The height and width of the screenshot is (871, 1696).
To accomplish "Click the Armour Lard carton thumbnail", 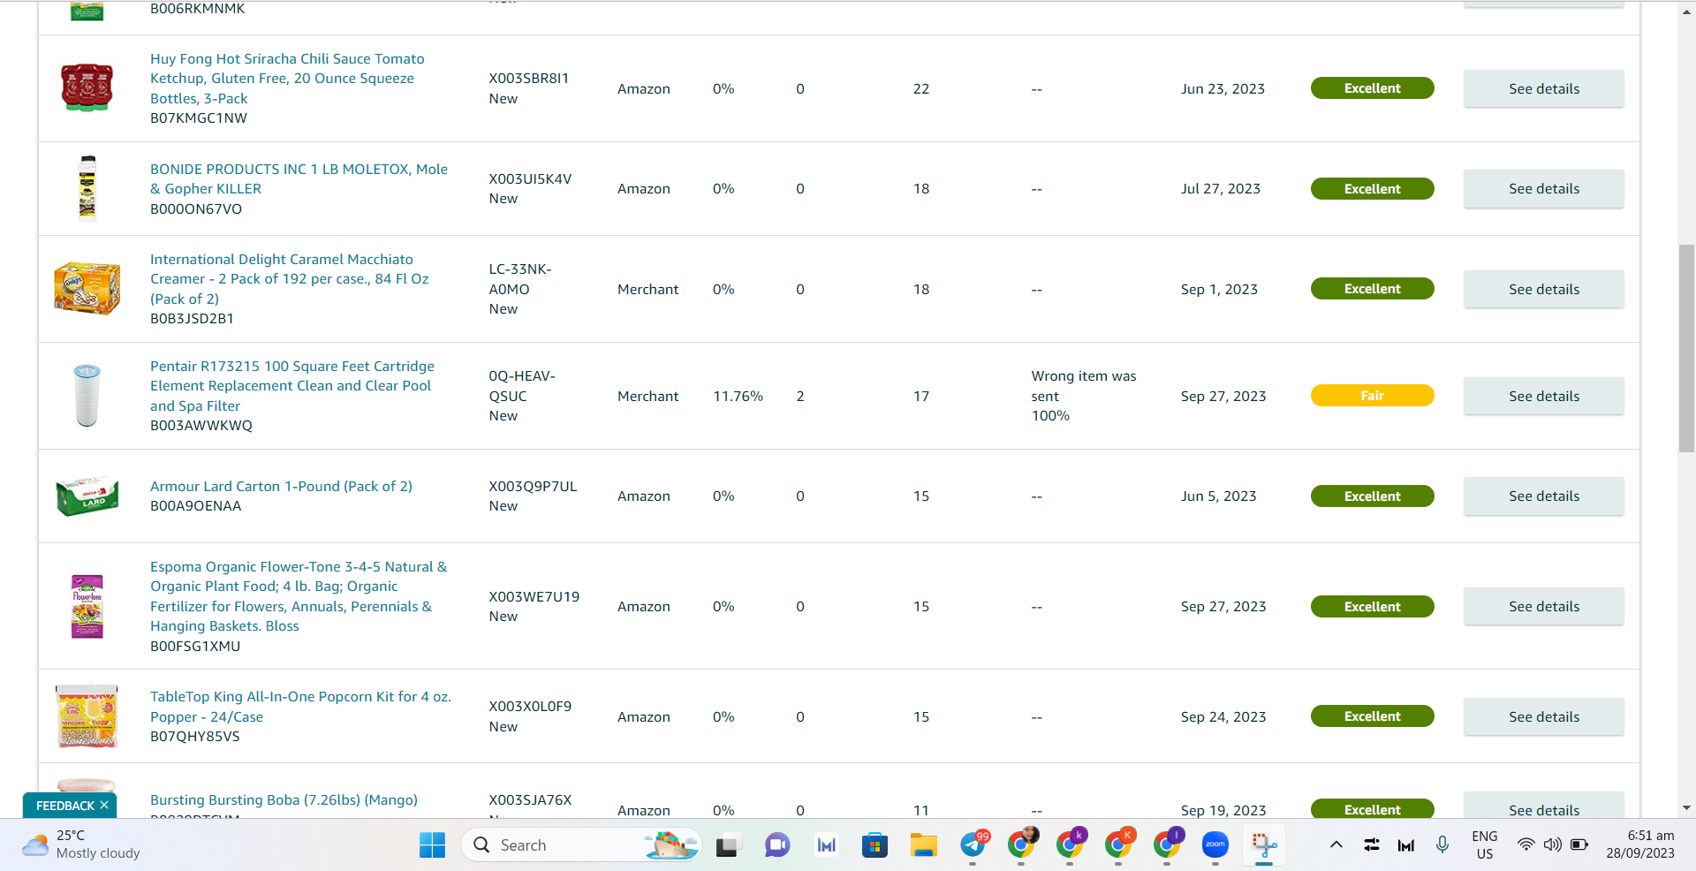I will point(87,496).
